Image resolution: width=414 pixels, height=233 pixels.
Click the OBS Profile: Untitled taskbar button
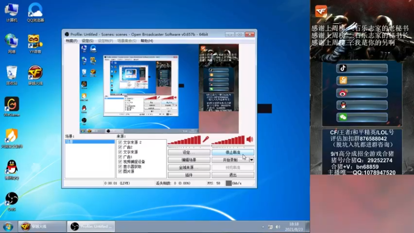click(x=91, y=227)
